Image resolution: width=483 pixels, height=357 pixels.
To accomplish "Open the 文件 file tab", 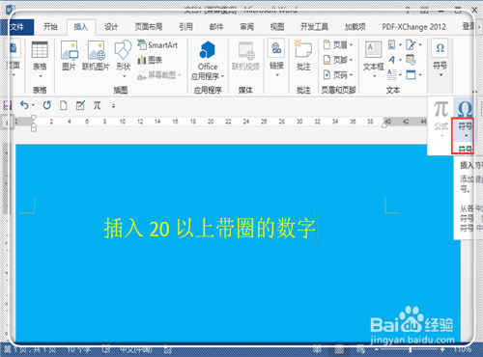I will click(x=17, y=27).
